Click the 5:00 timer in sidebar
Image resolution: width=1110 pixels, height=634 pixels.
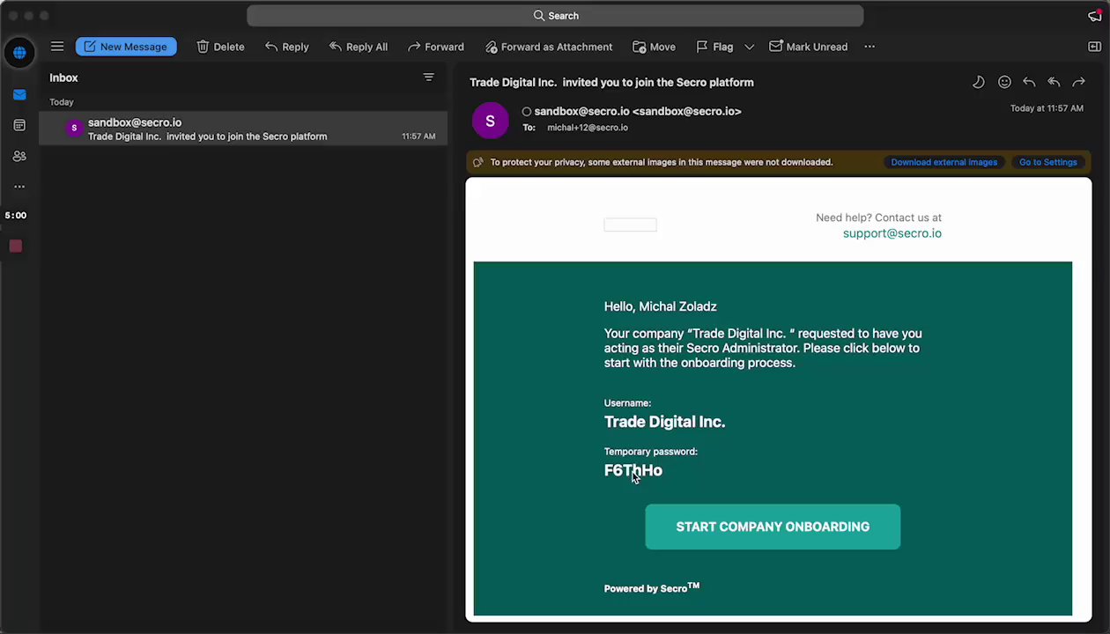tap(16, 215)
